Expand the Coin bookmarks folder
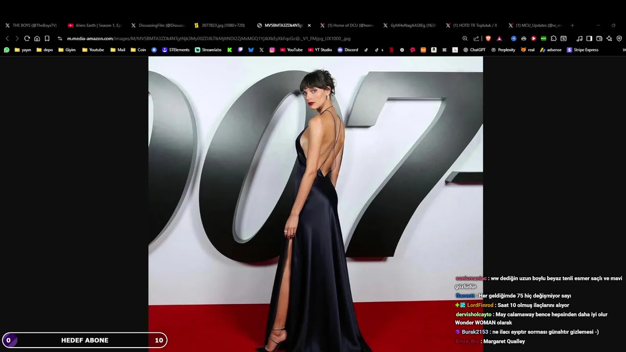 (x=138, y=50)
